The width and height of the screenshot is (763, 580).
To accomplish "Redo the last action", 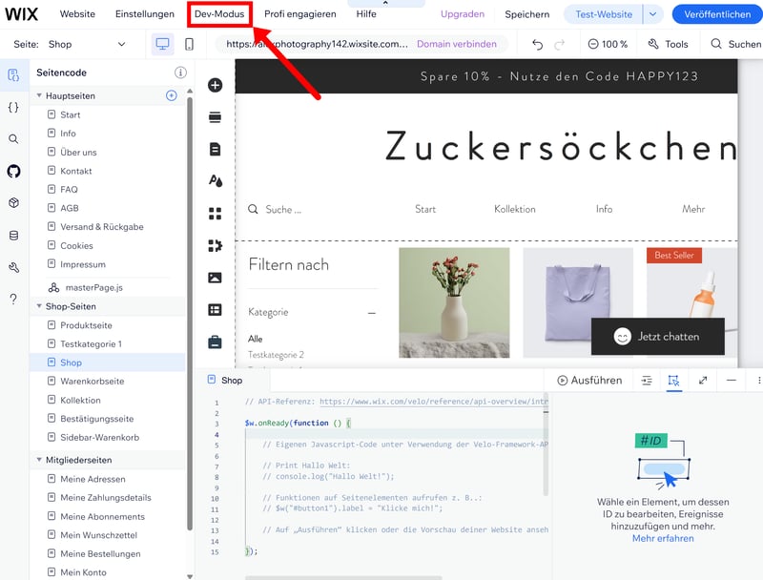I will coord(560,44).
